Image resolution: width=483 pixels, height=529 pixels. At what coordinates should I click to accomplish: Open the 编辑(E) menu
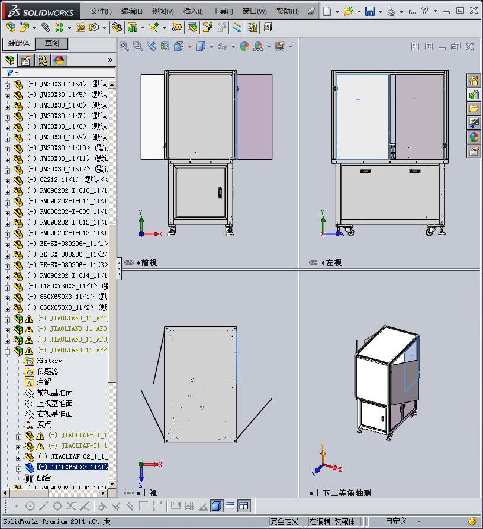132,11
